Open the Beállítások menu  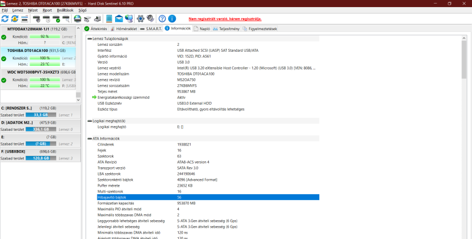pyautogui.click(x=65, y=10)
